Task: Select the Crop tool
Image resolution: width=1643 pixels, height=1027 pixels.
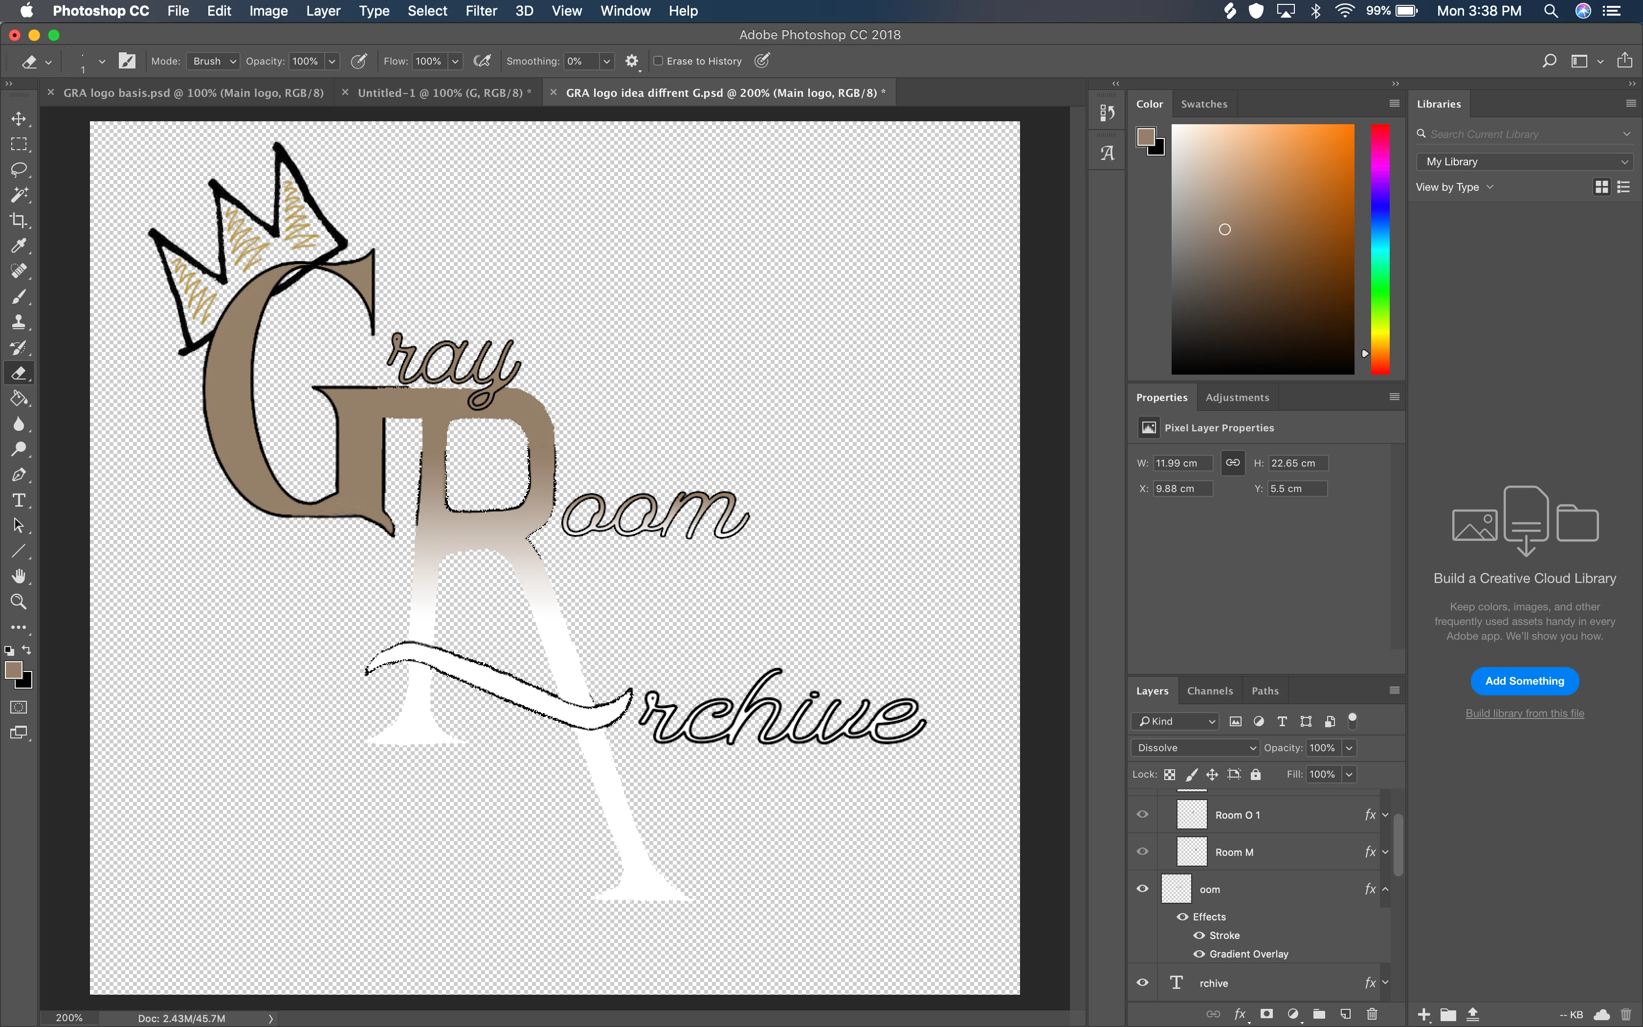Action: point(18,220)
